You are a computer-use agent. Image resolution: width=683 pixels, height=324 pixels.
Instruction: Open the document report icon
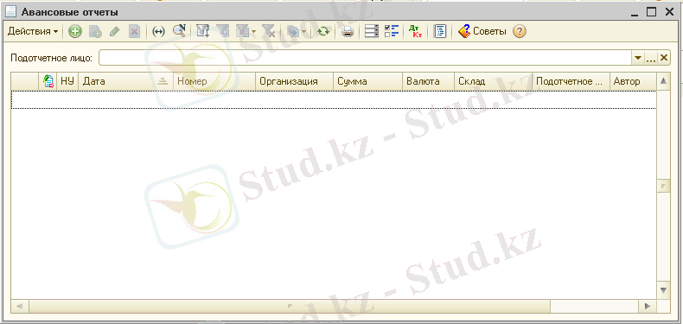point(440,32)
